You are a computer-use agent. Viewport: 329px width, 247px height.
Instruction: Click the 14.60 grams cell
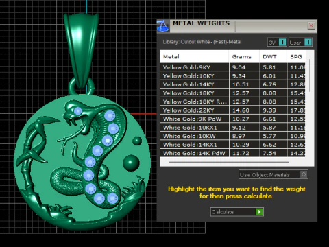click(x=244, y=110)
